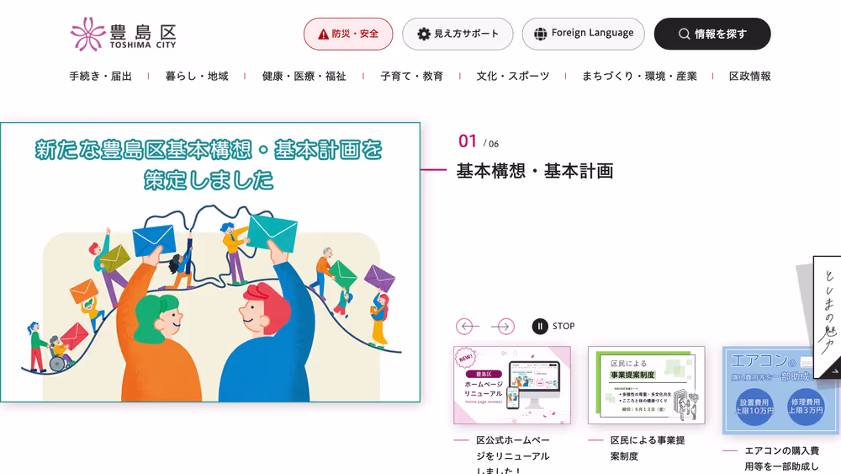Select 文化・スポーツ menu item
This screenshot has height=474, width=841.
(513, 77)
